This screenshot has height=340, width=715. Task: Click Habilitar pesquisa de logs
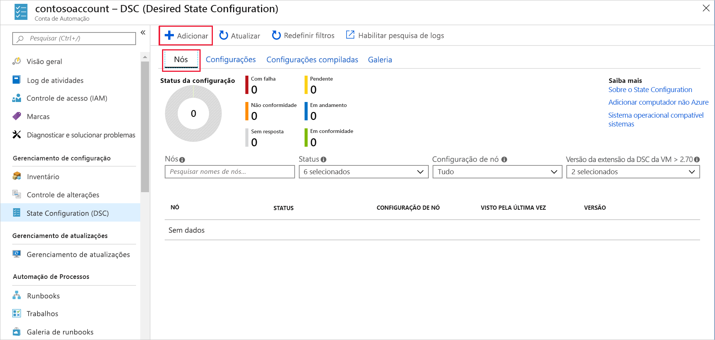(395, 36)
